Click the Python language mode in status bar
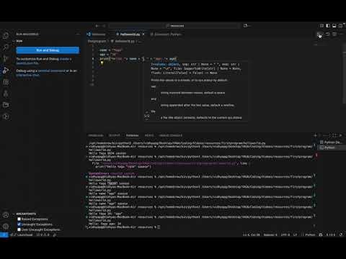Viewport: 346px width, 259px height. click(310, 235)
